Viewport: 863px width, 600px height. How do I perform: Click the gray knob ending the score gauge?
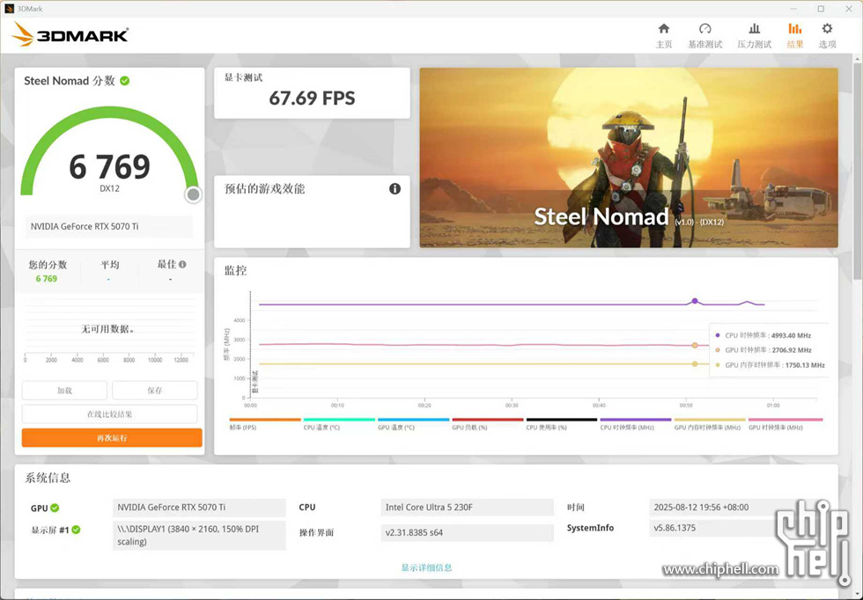click(193, 194)
